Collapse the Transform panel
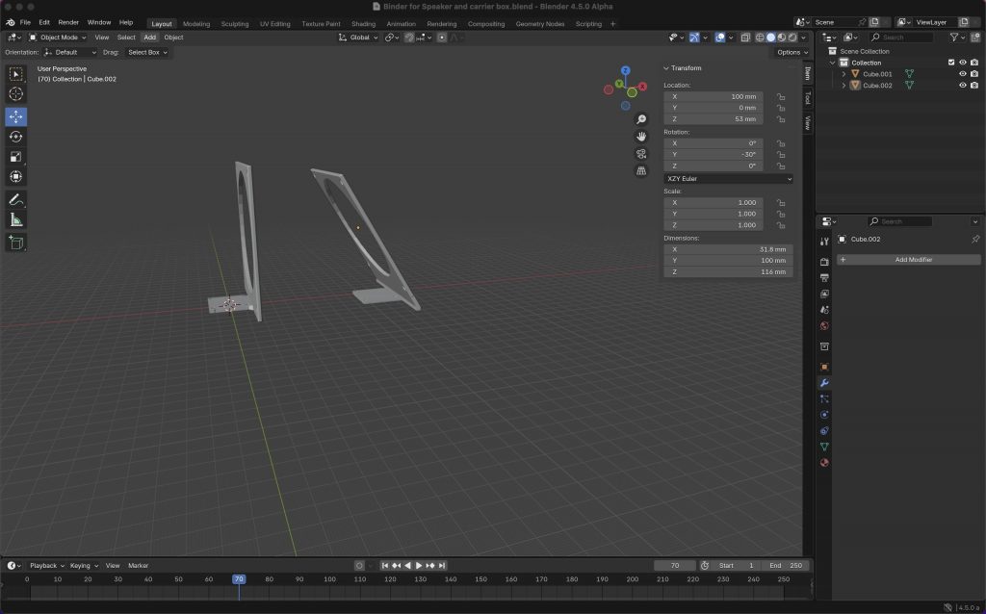The width and height of the screenshot is (986, 614). (666, 68)
